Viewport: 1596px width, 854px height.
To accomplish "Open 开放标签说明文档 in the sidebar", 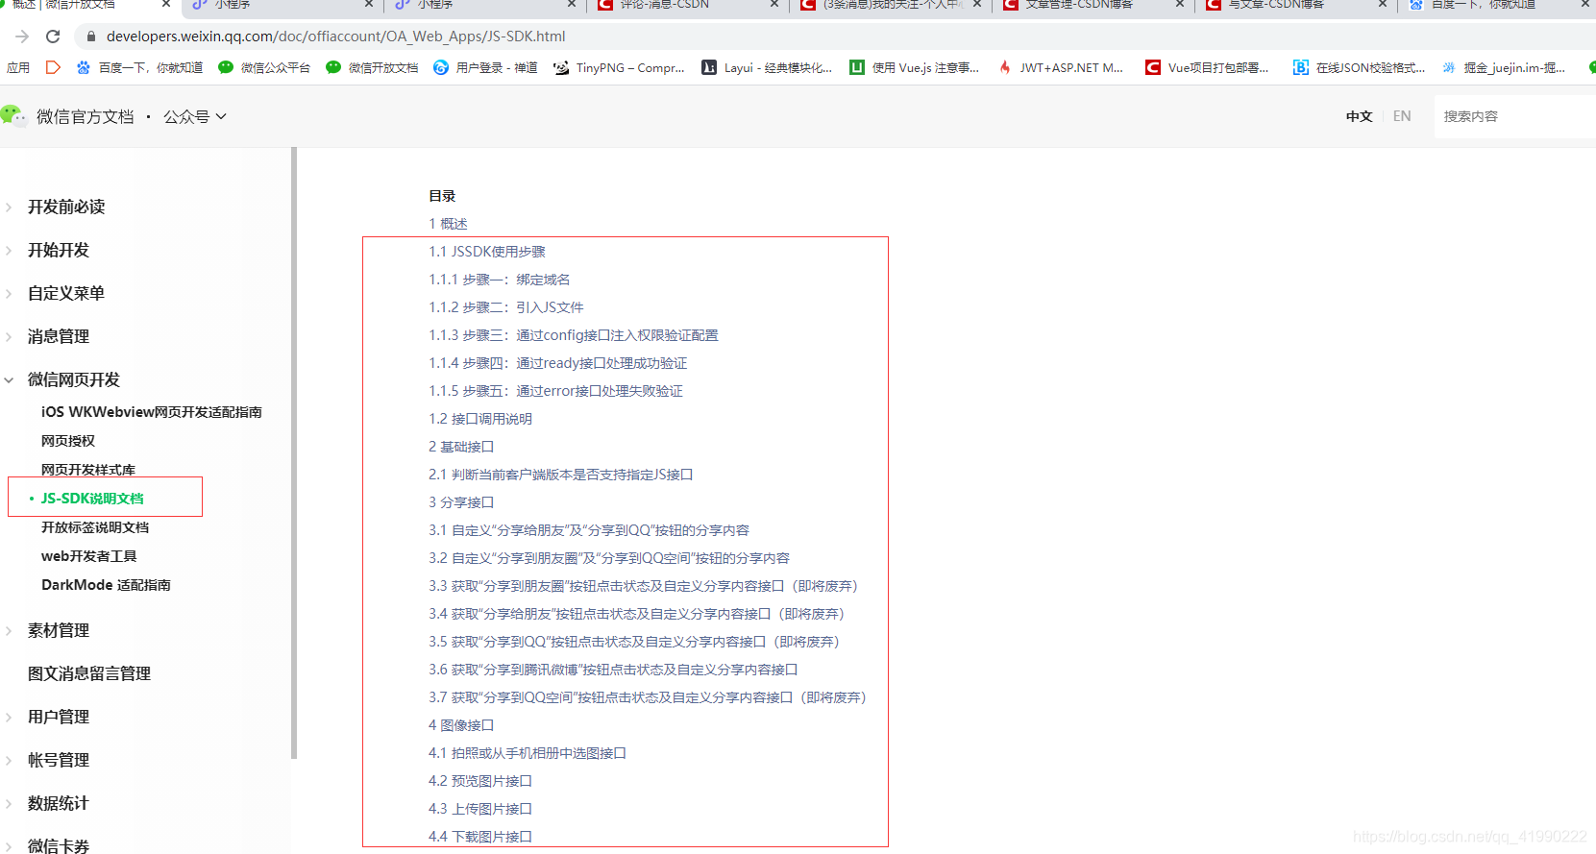I will 95,527.
